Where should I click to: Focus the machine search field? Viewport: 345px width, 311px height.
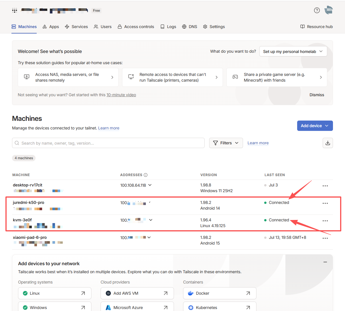click(108, 143)
